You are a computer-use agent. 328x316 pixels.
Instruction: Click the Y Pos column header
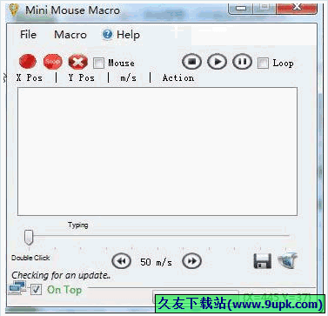pos(82,77)
